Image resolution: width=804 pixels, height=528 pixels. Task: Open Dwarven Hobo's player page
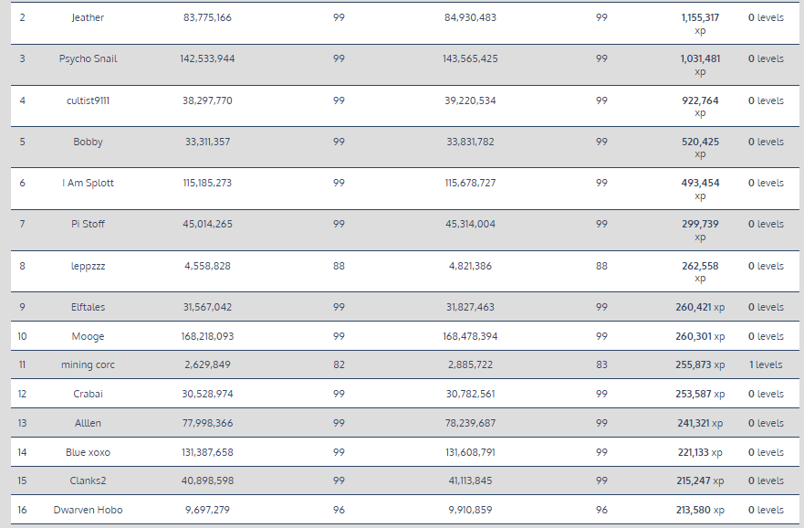pyautogui.click(x=88, y=510)
